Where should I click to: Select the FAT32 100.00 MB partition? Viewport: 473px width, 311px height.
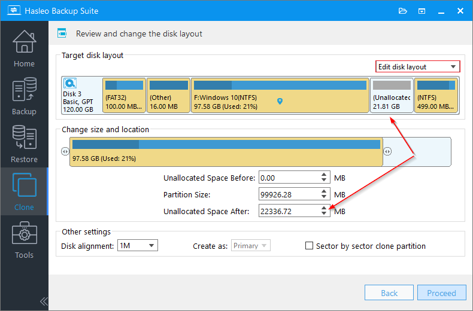pos(125,95)
